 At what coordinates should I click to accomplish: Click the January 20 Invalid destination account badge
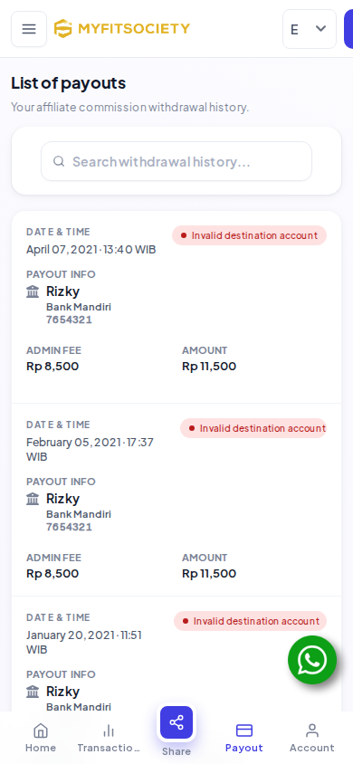250,621
